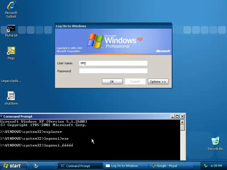Screen dimensions: 227x170
Task: Select the shutdown desktop shortcut
Action: click(11, 98)
